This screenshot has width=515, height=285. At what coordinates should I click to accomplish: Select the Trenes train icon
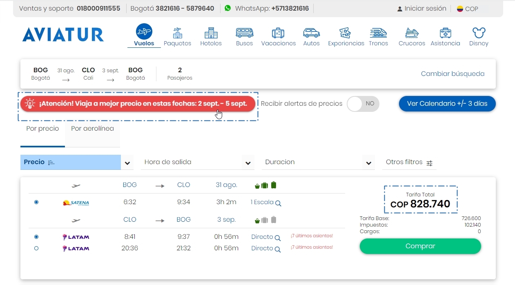(x=378, y=33)
